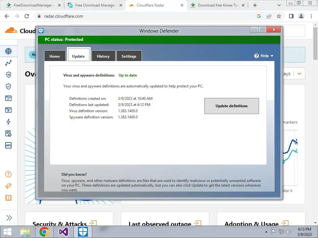Screen dimensions: 318x238
Task: Open Security & Attacks section link arrow
Action: click(x=93, y=223)
